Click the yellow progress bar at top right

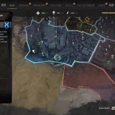point(108,13)
